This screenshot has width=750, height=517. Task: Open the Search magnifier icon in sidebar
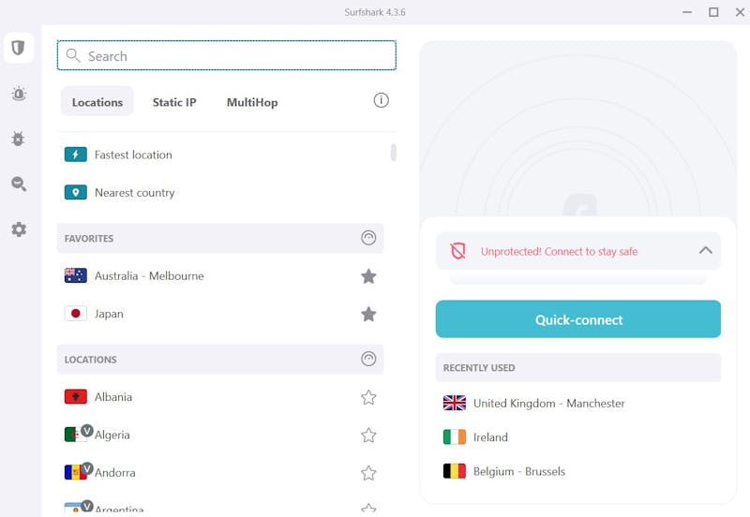point(19,184)
